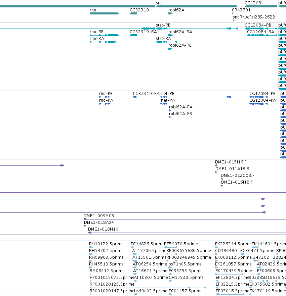
Task: Click the EP03215.3prime EST label
Action: pos(233,284)
